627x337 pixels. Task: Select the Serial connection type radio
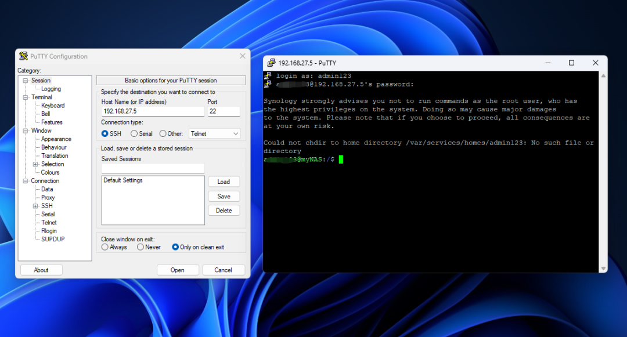134,134
